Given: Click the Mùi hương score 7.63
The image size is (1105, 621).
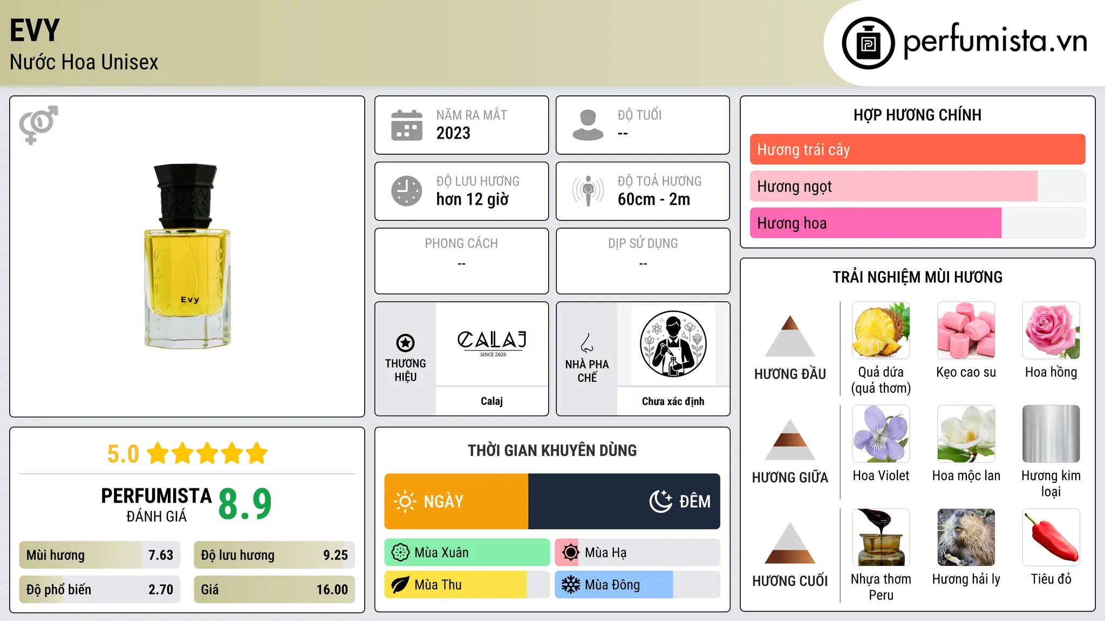Looking at the screenshot, I should coord(161,555).
